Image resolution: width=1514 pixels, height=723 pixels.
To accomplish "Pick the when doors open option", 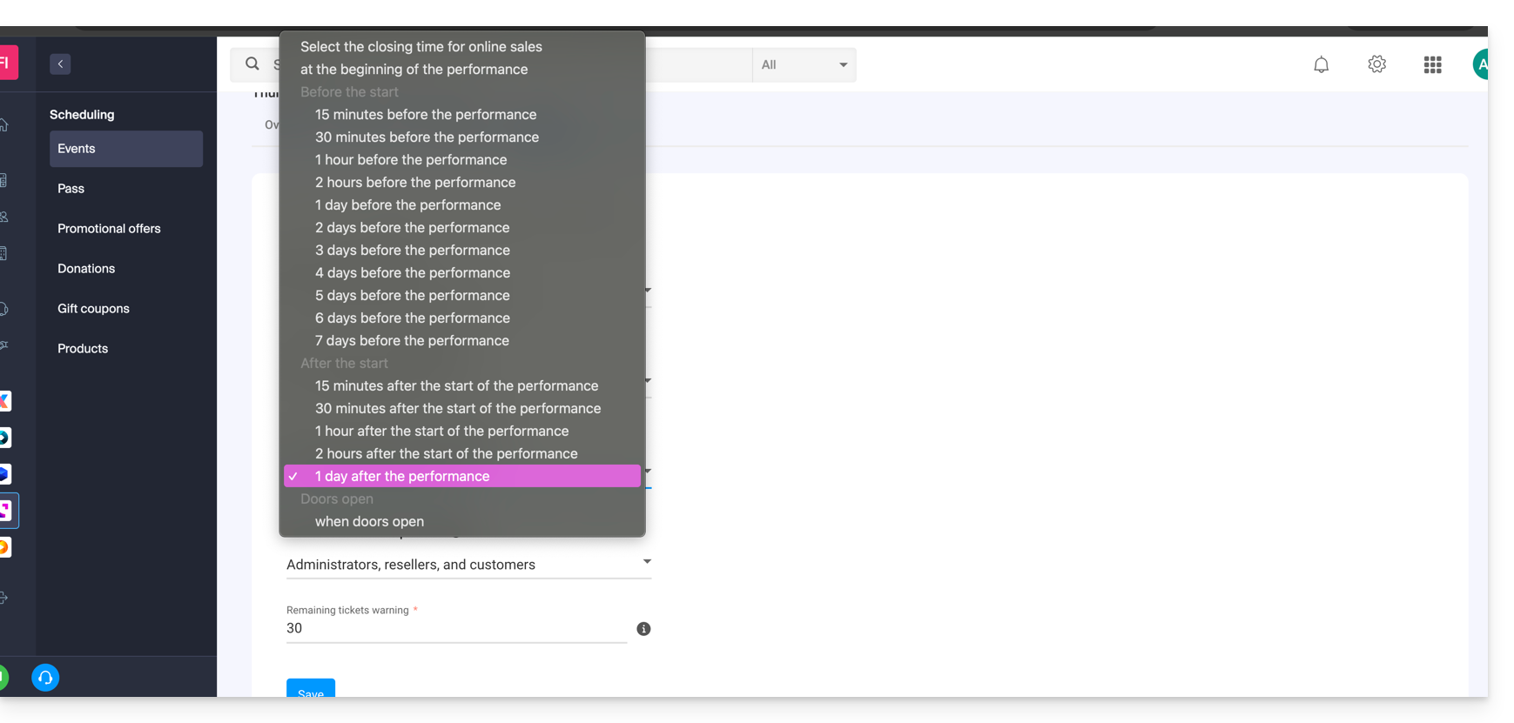I will pos(369,521).
